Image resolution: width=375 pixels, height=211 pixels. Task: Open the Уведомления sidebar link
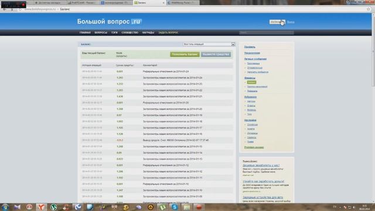(252, 53)
